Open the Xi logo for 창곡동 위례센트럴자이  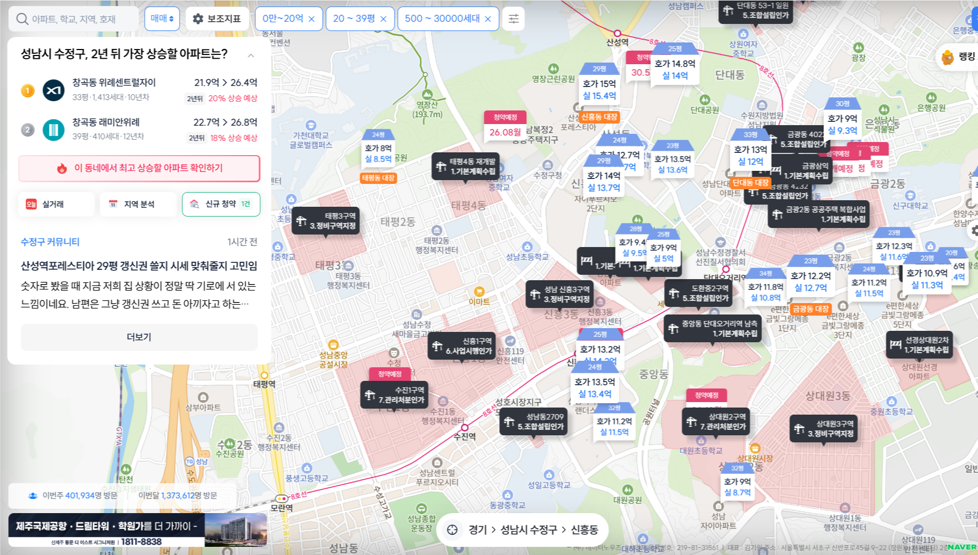click(53, 90)
